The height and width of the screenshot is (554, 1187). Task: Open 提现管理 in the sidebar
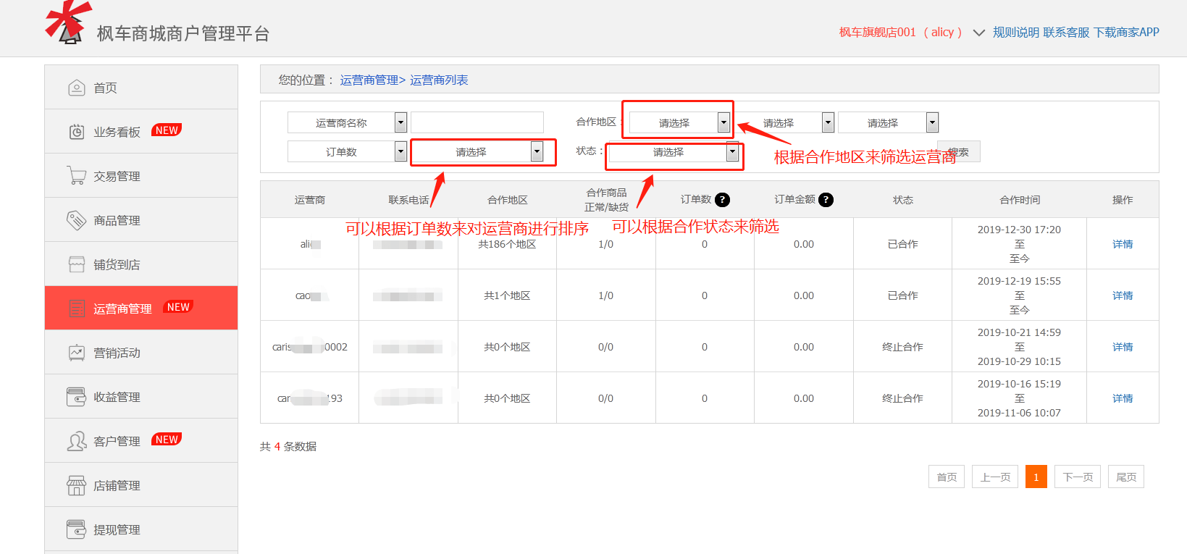click(x=141, y=529)
